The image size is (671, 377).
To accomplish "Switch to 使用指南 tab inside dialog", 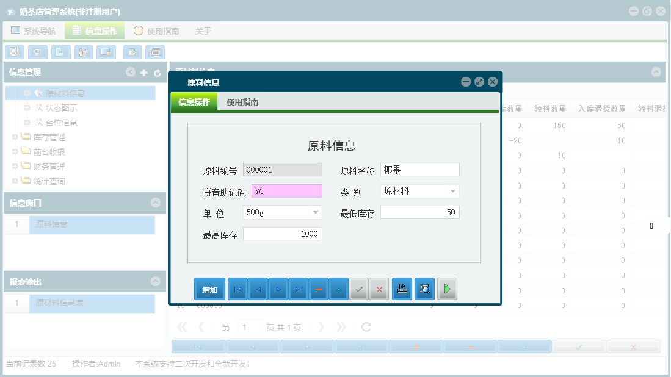I will [x=242, y=102].
